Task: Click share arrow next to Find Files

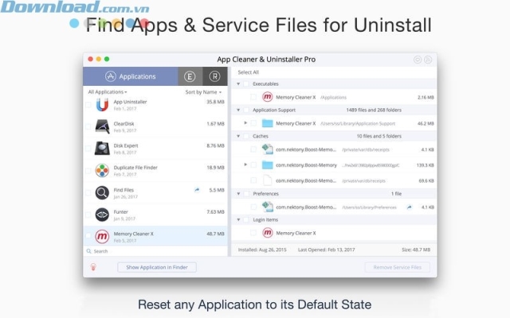Action: coord(197,190)
